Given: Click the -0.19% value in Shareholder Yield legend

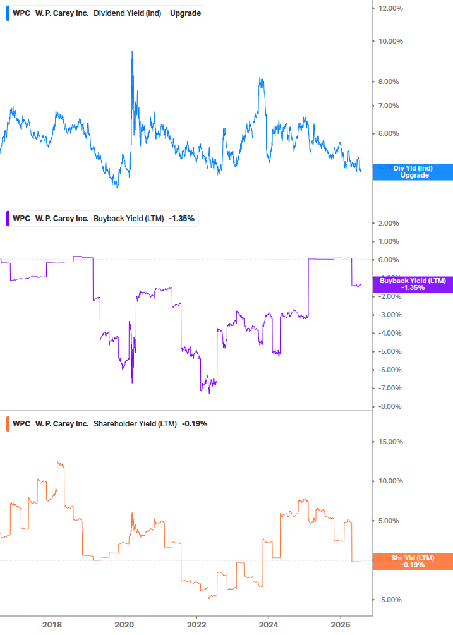Looking at the screenshot, I should click(195, 424).
